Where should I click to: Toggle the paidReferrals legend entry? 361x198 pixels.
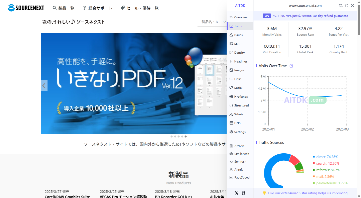(x=330, y=183)
